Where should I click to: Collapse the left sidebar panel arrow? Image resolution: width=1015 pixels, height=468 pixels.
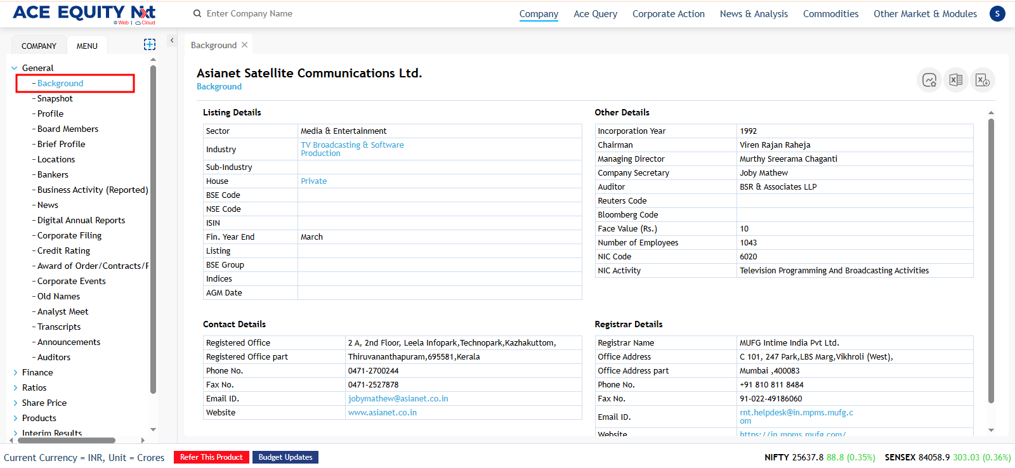171,41
